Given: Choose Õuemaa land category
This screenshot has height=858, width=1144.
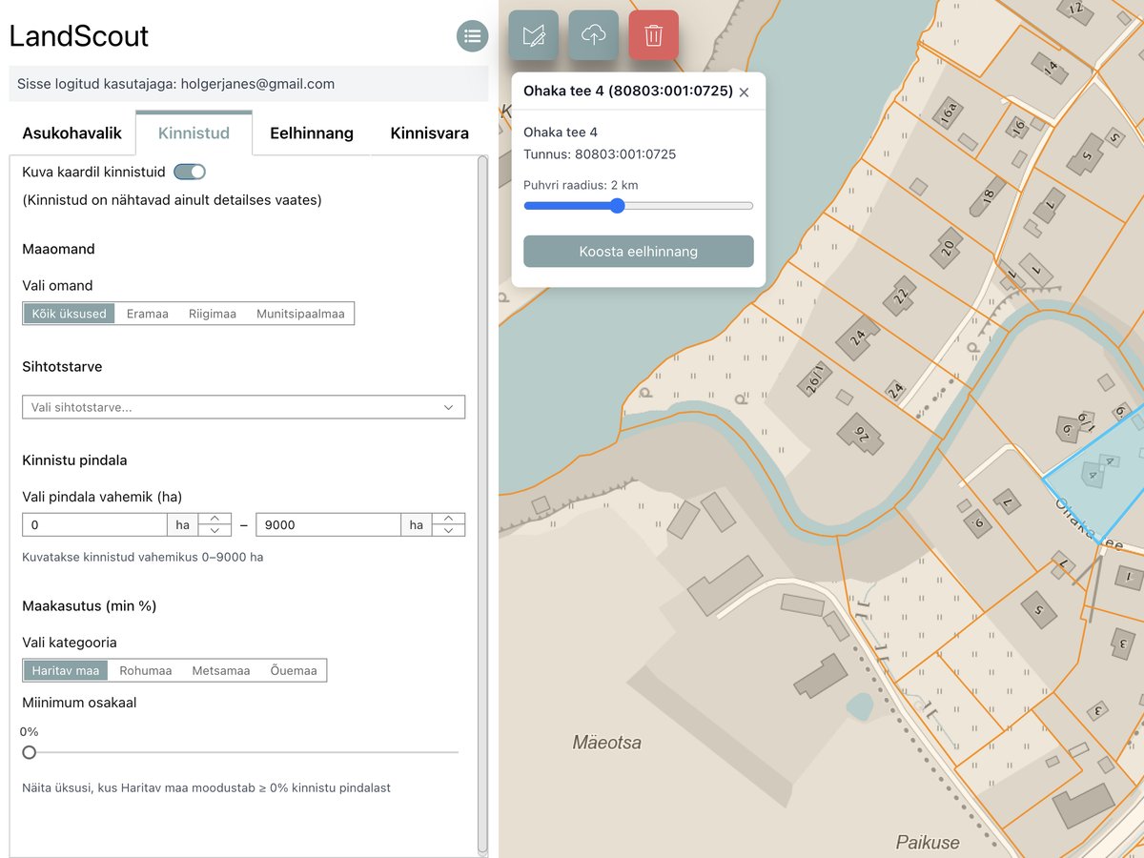Looking at the screenshot, I should click(x=293, y=670).
